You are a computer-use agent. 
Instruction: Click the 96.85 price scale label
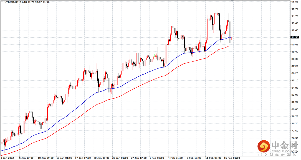coord(295,2)
